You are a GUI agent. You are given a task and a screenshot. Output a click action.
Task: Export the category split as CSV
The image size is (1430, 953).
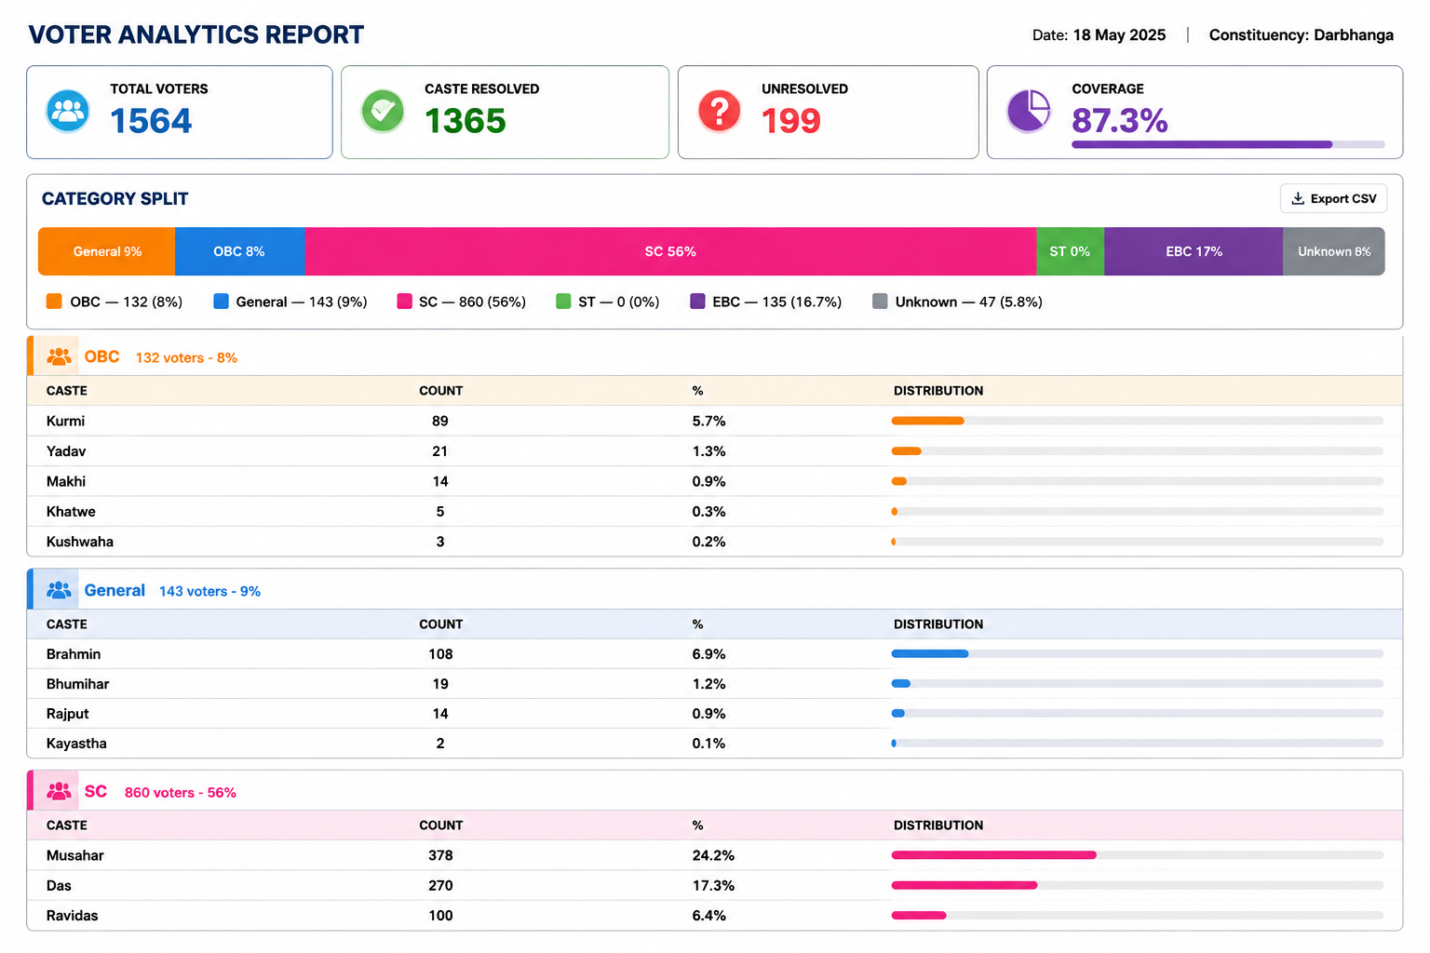coord(1334,198)
